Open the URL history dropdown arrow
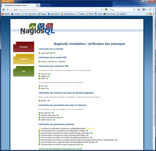The width and height of the screenshot is (156, 151). click(x=99, y=9)
